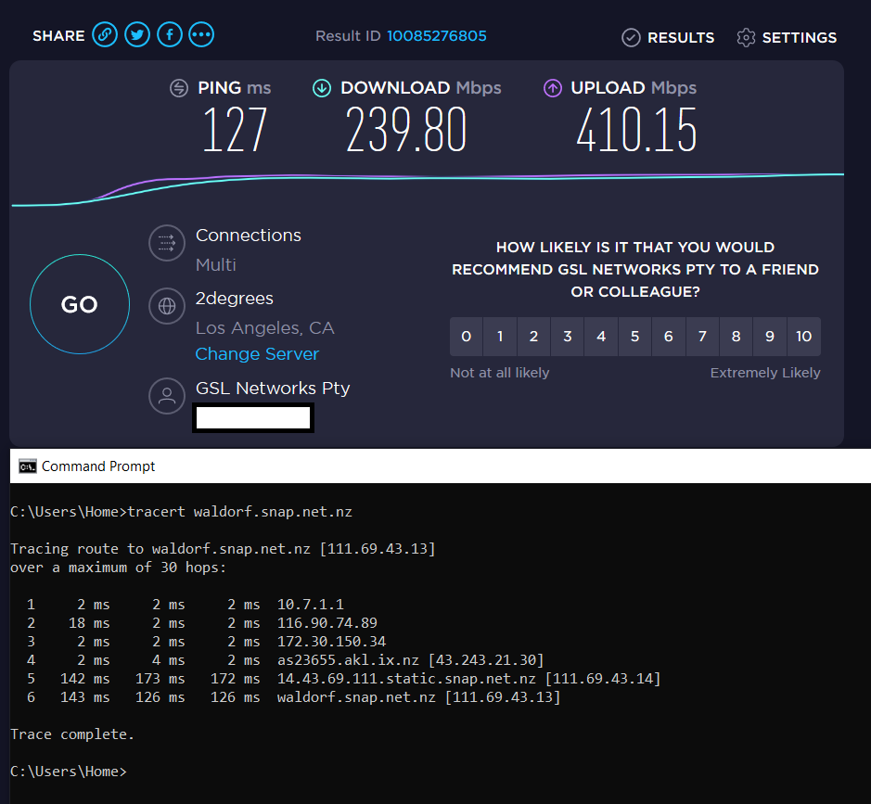The height and width of the screenshot is (804, 871).
Task: Select rating 8 in recommendation scale
Action: [x=736, y=337]
